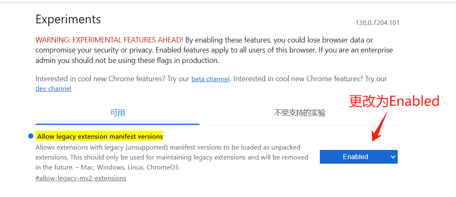This screenshot has width=456, height=197.
Task: Switch to the 可用 tab
Action: [117, 113]
